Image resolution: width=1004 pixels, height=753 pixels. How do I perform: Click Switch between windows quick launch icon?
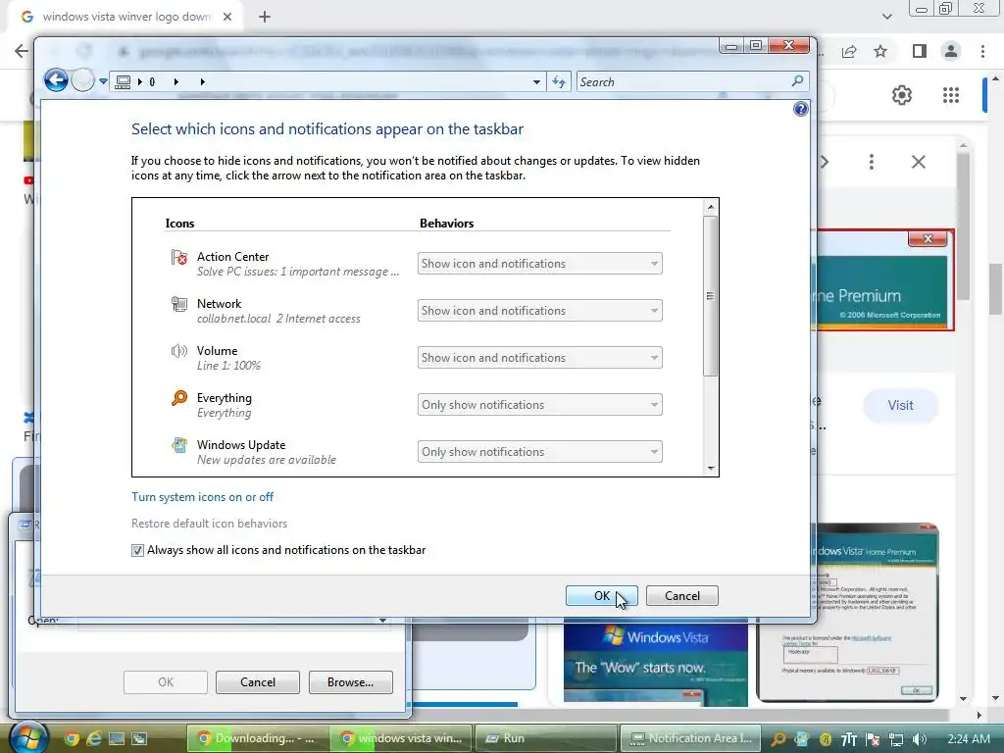coord(139,739)
